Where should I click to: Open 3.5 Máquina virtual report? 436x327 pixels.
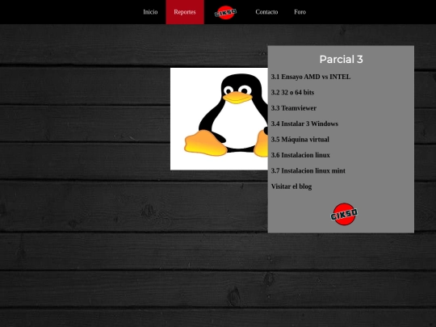(x=300, y=140)
